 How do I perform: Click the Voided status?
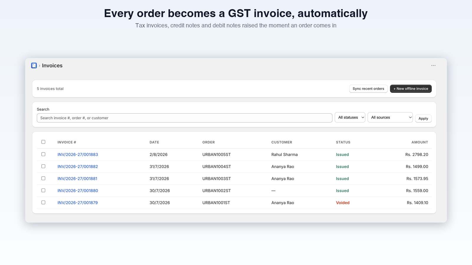pos(343,203)
